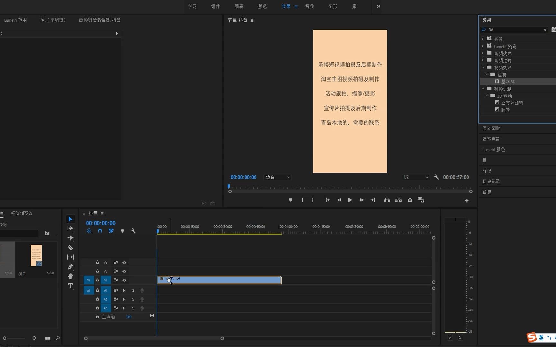
Task: Open the 1/2 playback resolution dropdown
Action: (416, 177)
